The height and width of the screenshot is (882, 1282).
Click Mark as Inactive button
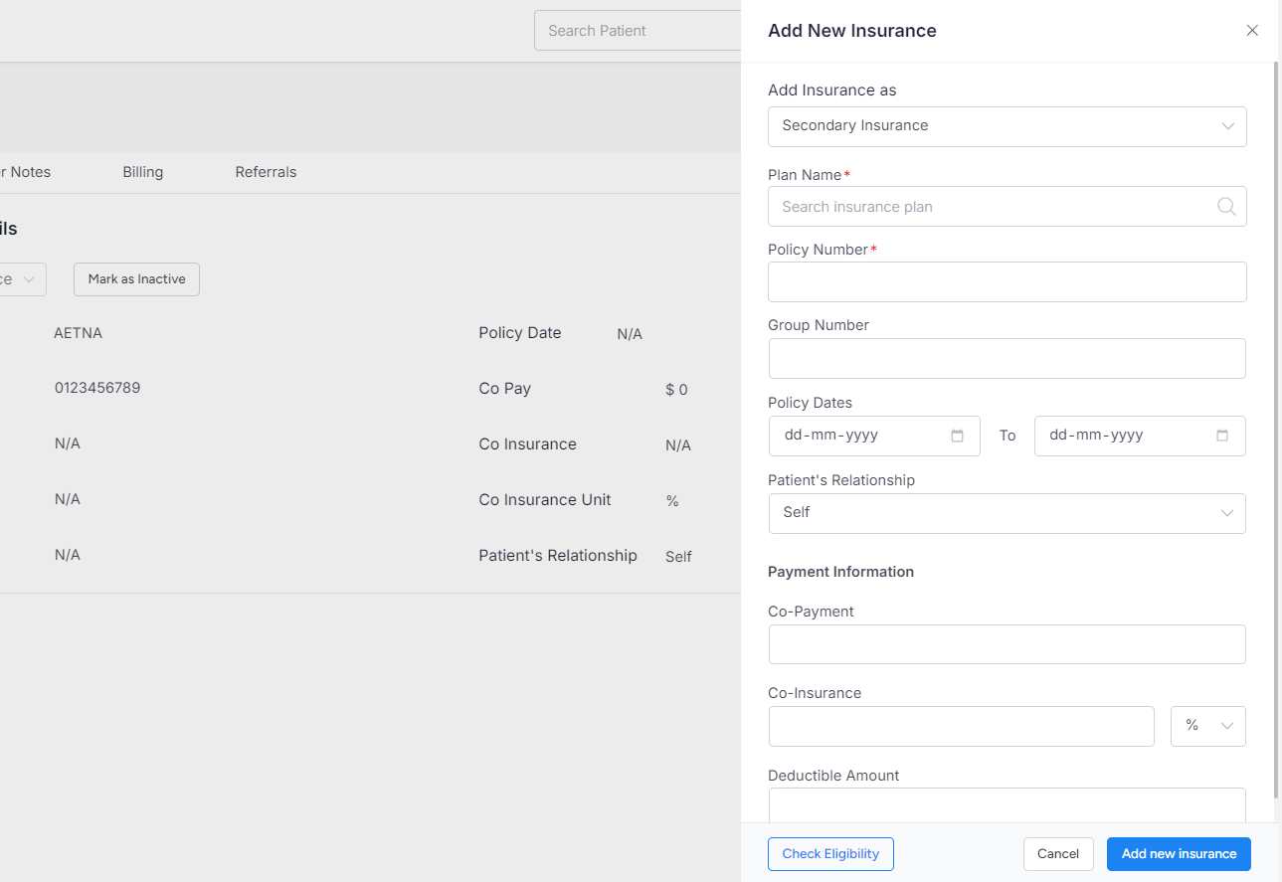pos(136,279)
